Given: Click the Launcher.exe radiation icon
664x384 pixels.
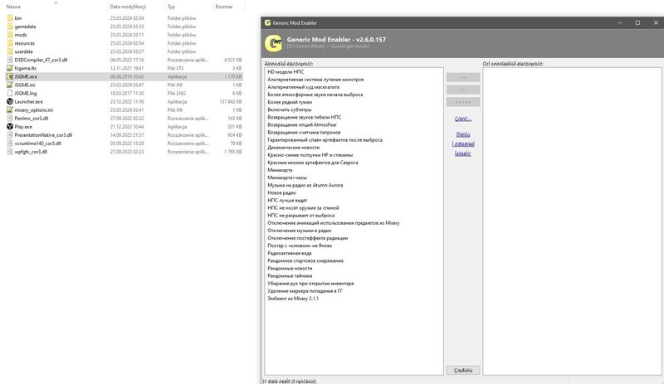Looking at the screenshot, I should pos(9,101).
